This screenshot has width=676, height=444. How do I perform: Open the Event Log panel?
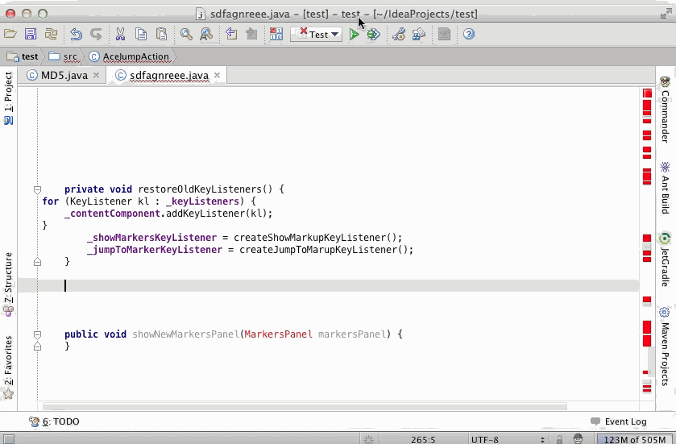[x=618, y=421]
